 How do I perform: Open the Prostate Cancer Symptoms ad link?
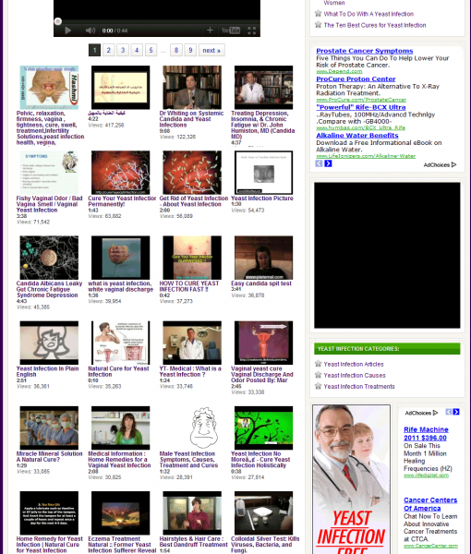tap(364, 51)
